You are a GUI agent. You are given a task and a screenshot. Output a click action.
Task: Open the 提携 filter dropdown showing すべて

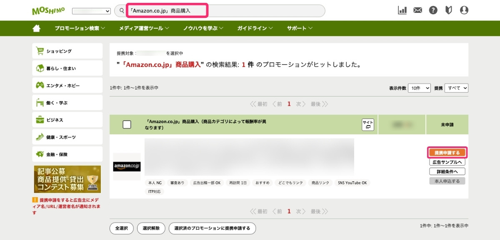(456, 88)
